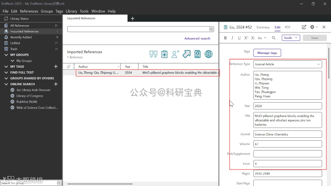Open the Tools menu in menu bar

pos(84,11)
